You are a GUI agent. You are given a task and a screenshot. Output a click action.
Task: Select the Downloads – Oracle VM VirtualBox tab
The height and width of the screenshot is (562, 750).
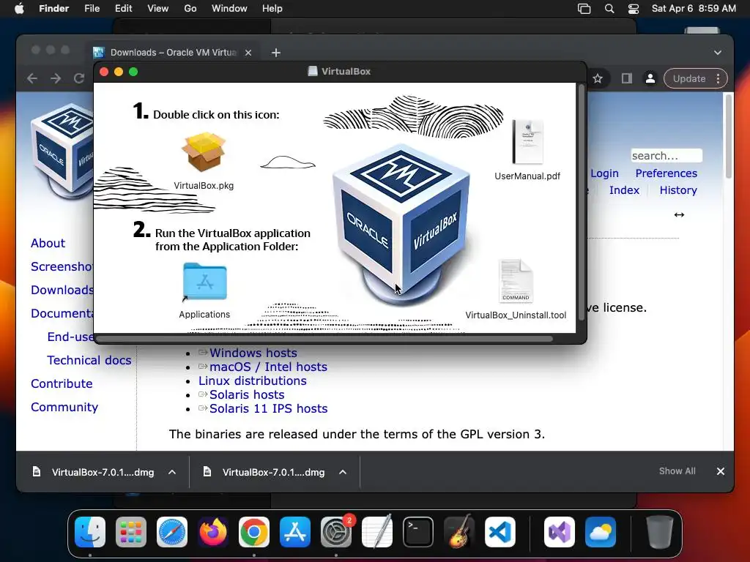tap(173, 53)
